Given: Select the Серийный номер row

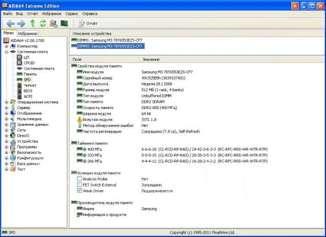Looking at the screenshot, I should 131,78.
